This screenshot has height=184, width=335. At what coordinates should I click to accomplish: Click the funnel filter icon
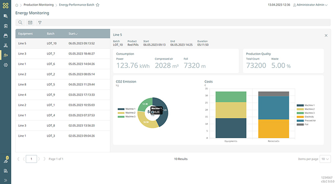point(40,23)
